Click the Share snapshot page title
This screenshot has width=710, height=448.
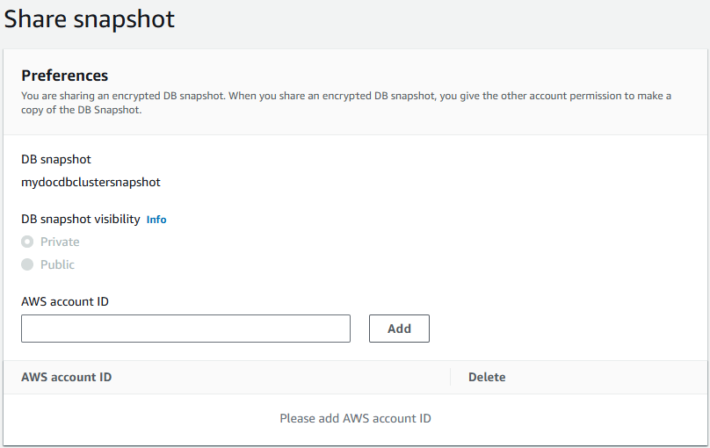click(x=90, y=19)
